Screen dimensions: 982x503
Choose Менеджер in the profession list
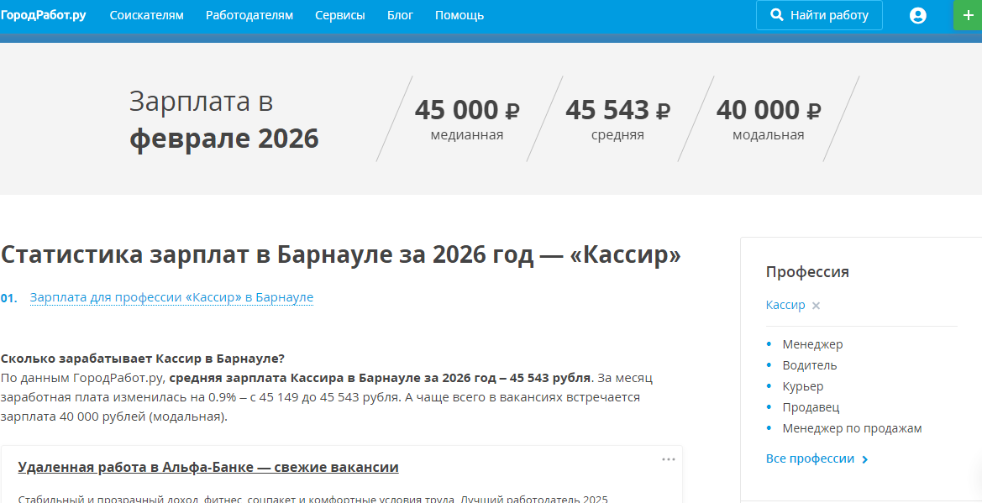pos(812,344)
